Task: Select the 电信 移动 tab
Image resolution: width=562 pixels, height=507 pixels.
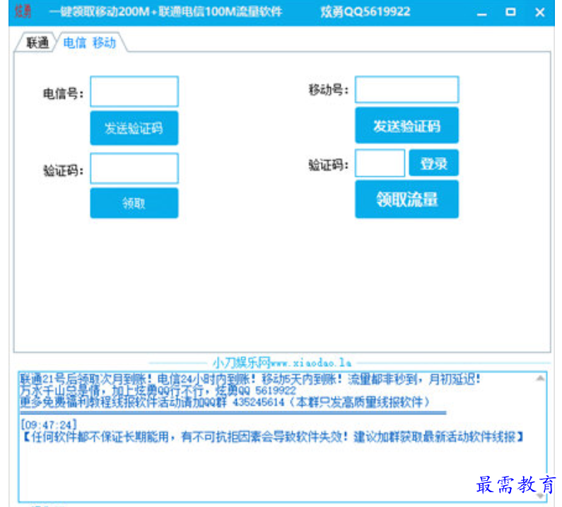Action: point(90,42)
